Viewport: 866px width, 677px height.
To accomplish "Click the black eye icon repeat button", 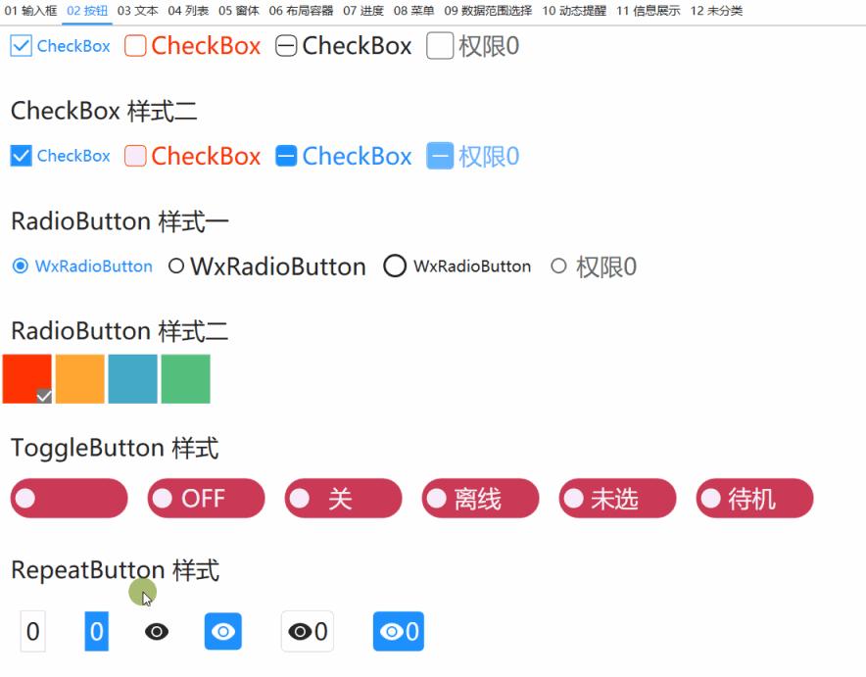I will pyautogui.click(x=157, y=631).
